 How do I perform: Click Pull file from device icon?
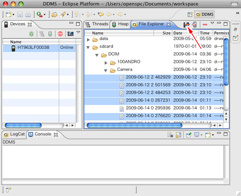[x=187, y=25]
